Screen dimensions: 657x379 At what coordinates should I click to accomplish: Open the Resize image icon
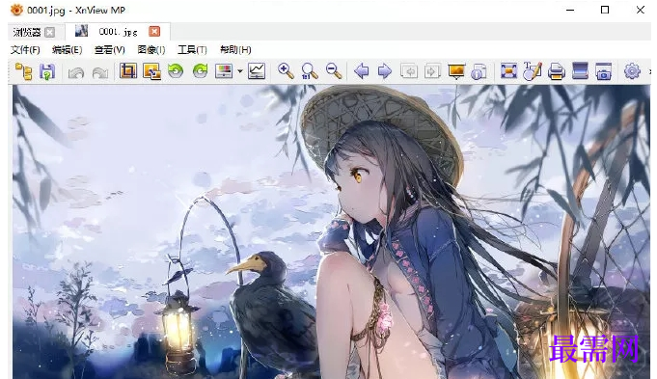pos(151,71)
